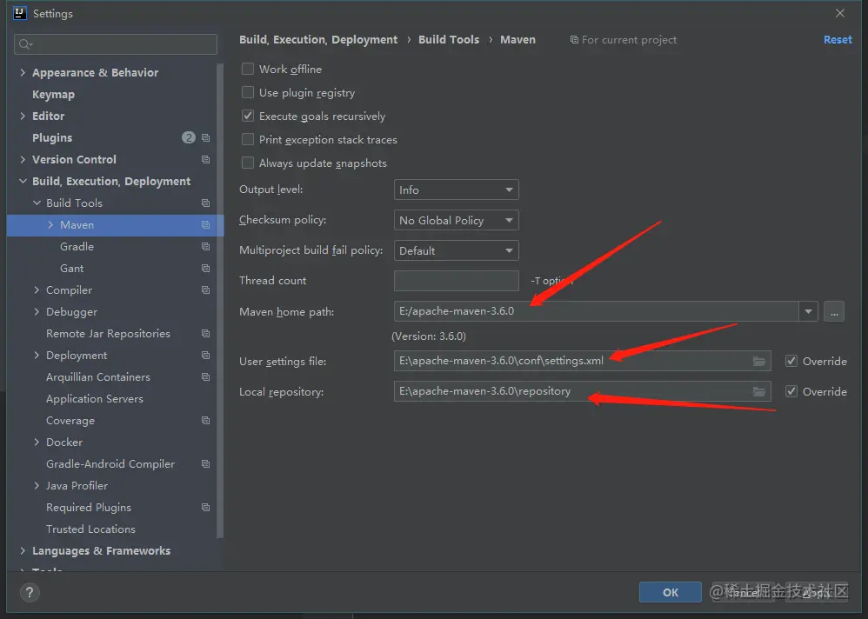Click project-level icon beside Gradle-Android Compiler
Image resolution: width=868 pixels, height=619 pixels.
[x=206, y=463]
